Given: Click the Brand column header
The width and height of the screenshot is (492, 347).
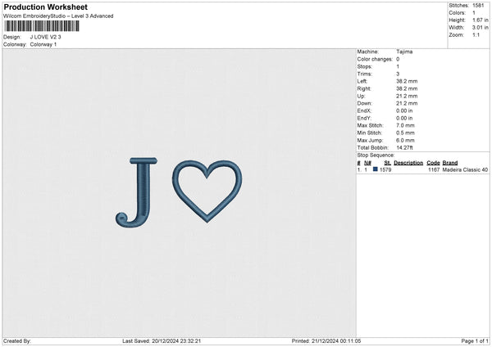Looking at the screenshot, I should tap(450, 163).
